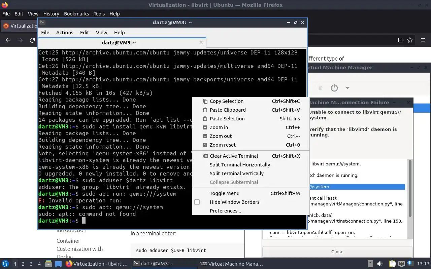Image resolution: width=431 pixels, height=269 pixels.
Task: Open Firefox Tools menu
Action: coord(99,14)
